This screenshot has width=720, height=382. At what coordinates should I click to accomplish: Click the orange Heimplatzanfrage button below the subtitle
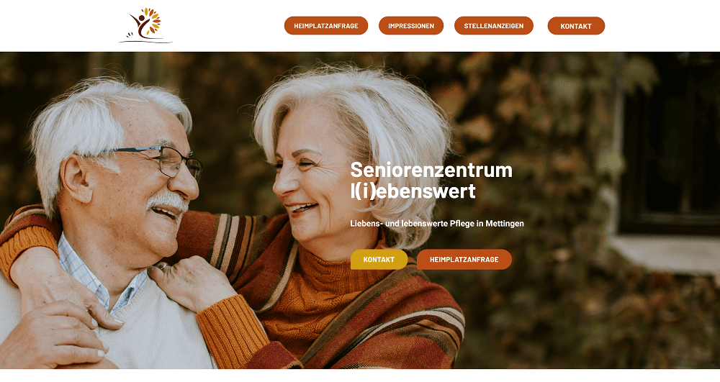pos(464,260)
